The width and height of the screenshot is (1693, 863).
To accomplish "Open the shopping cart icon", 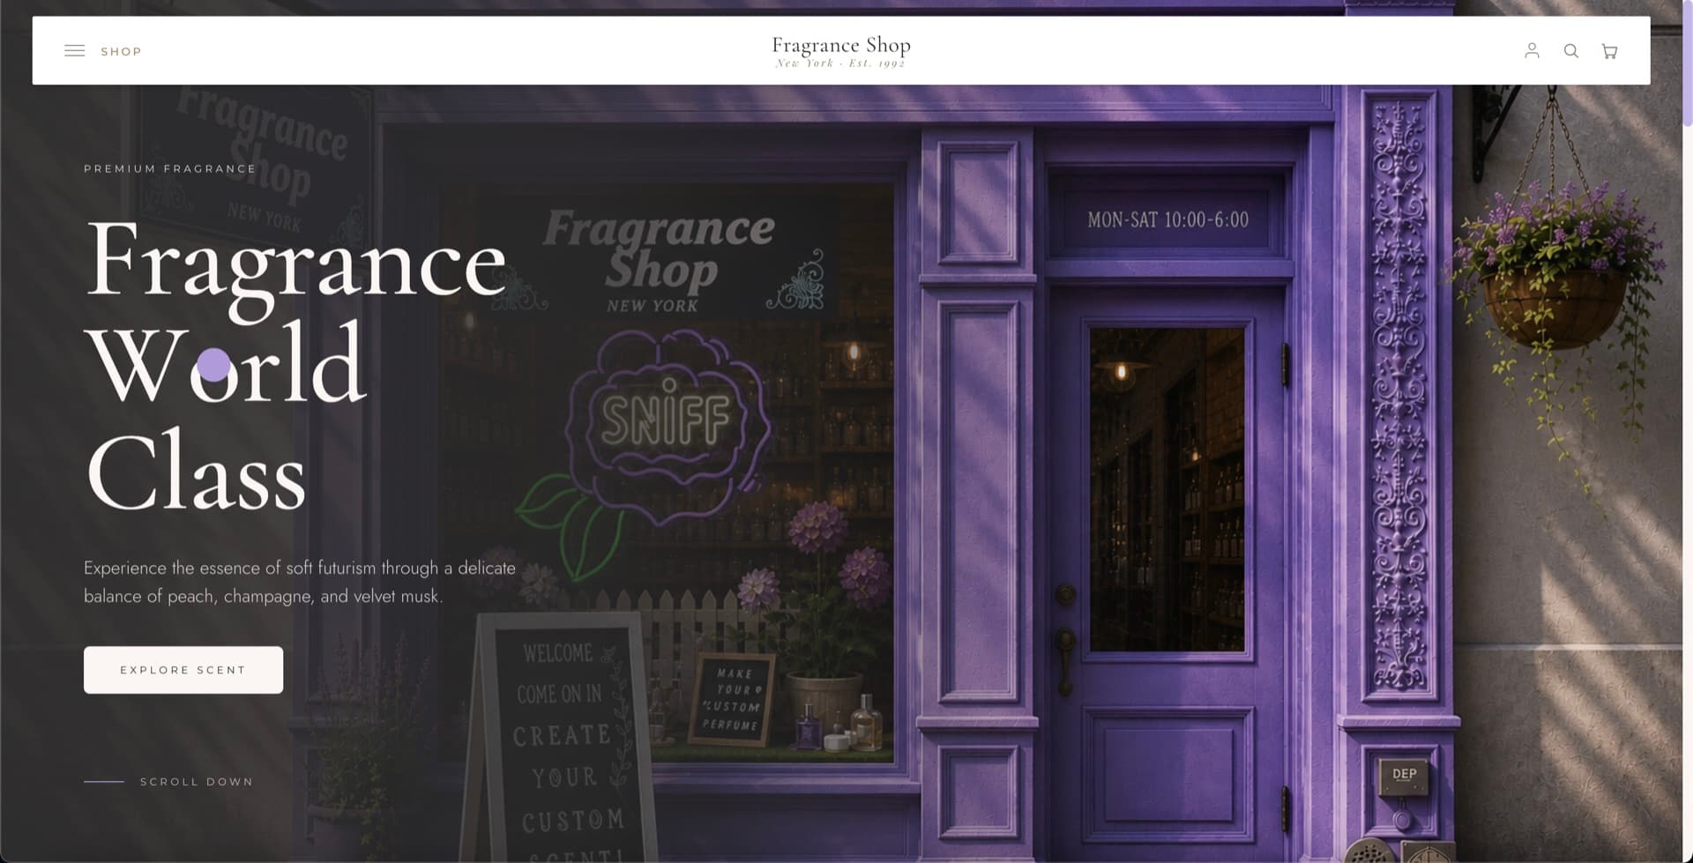I will (1609, 51).
